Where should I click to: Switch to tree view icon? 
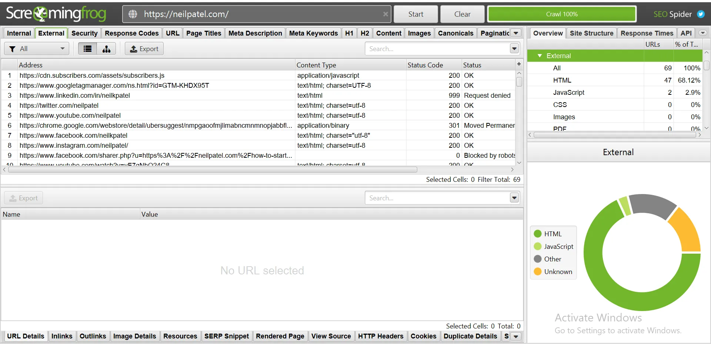click(106, 49)
